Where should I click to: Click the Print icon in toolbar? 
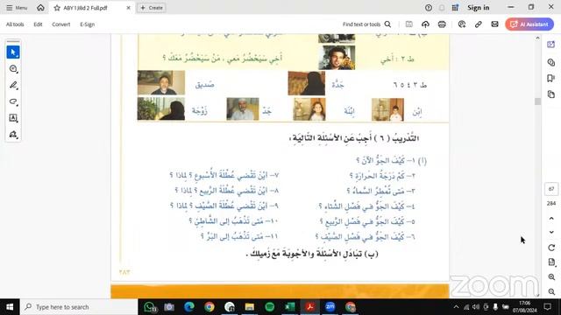point(442,24)
